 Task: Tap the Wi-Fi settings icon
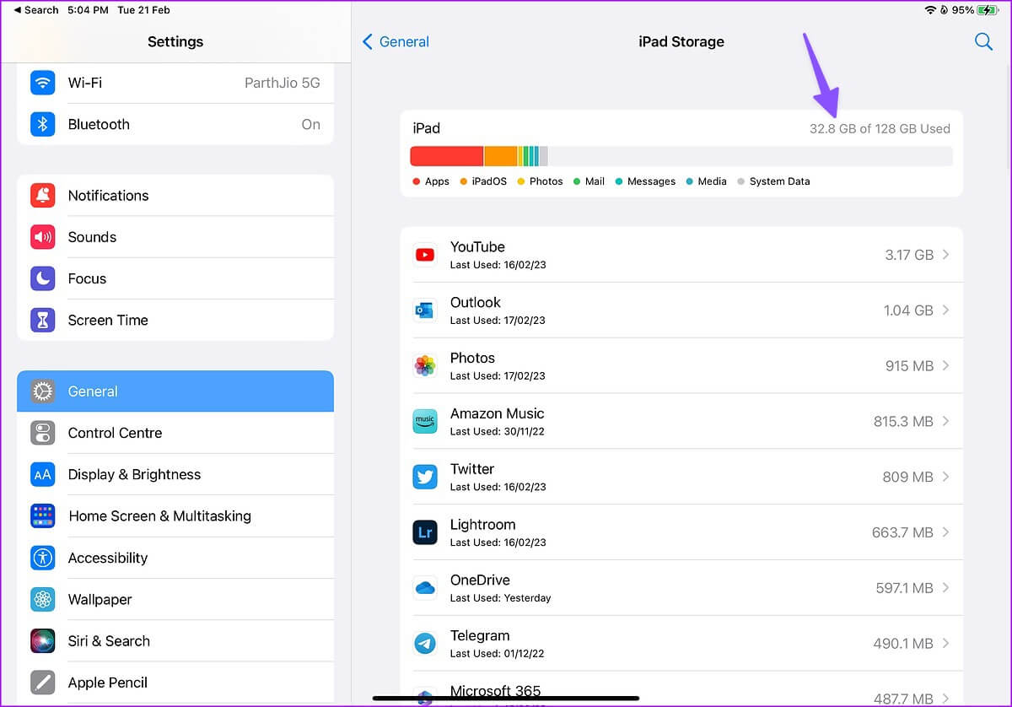[x=43, y=83]
